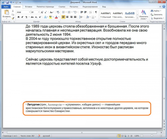Image resolution: width=167 pixels, height=139 pixels.
Task: Click the Borders icon
Action: pyautogui.click(x=93, y=17)
